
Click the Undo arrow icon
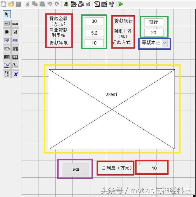(x=50, y=4)
